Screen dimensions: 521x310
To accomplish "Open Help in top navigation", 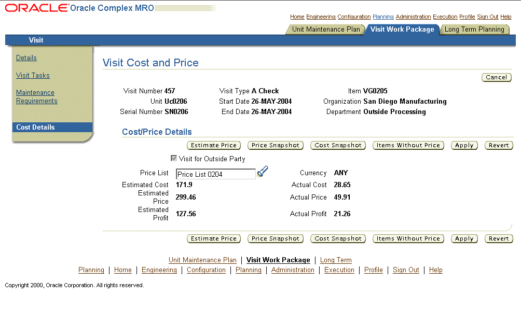I will click(506, 17).
